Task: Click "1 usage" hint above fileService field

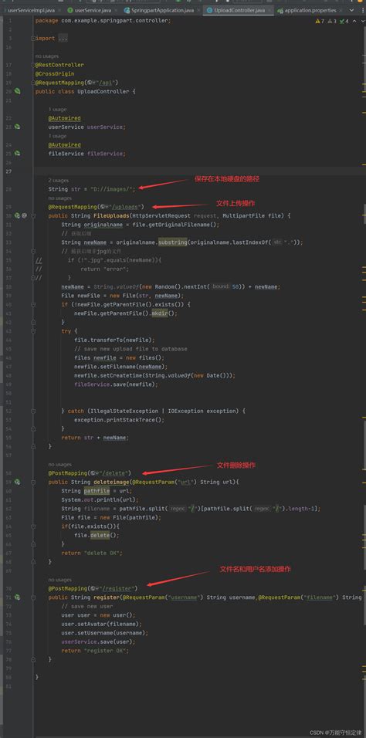Action: pos(57,136)
